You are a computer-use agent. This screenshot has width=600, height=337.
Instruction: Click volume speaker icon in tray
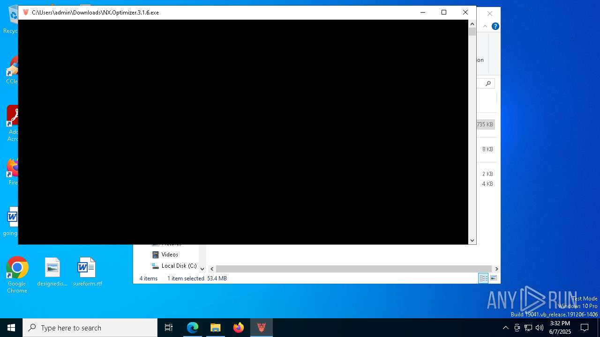click(x=540, y=328)
